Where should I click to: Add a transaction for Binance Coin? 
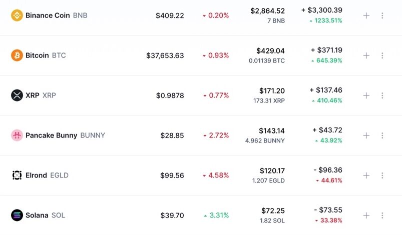coord(366,15)
